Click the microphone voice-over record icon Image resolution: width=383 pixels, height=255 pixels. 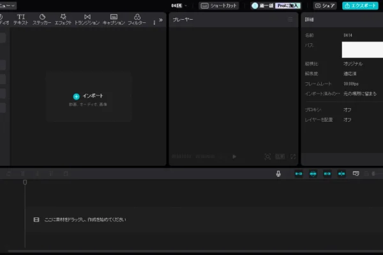[x=278, y=173]
